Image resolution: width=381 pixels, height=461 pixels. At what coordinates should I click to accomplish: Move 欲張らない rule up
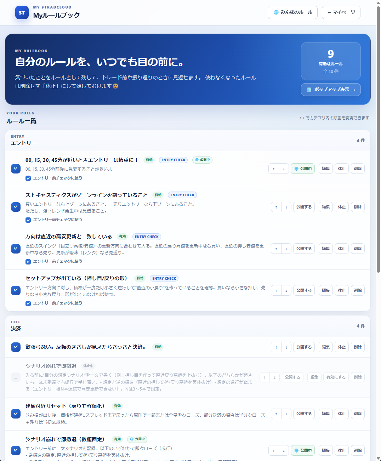click(x=276, y=347)
